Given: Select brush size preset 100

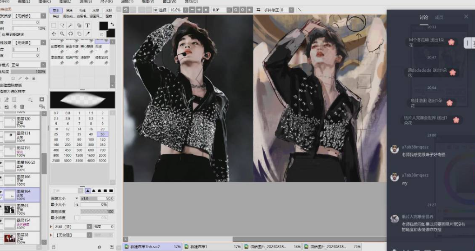Looking at the screenshot, I should coord(91,139).
